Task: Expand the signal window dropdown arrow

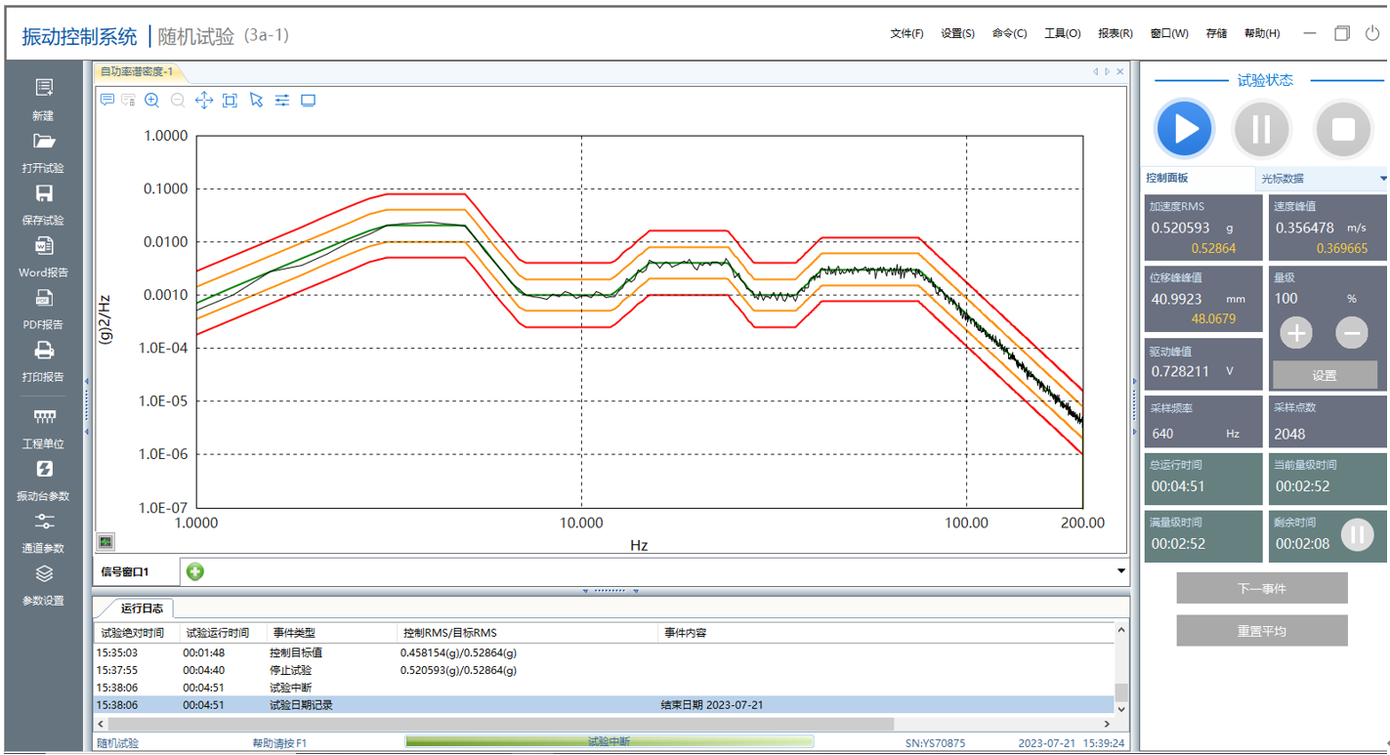Action: point(1120,571)
